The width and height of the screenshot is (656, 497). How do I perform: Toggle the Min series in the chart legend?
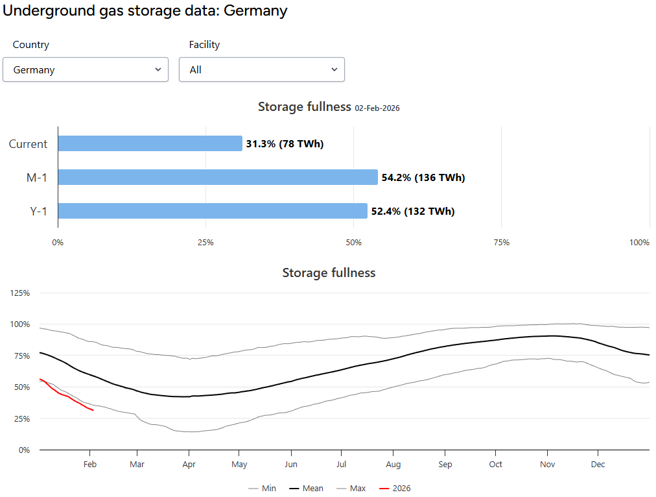pos(262,488)
